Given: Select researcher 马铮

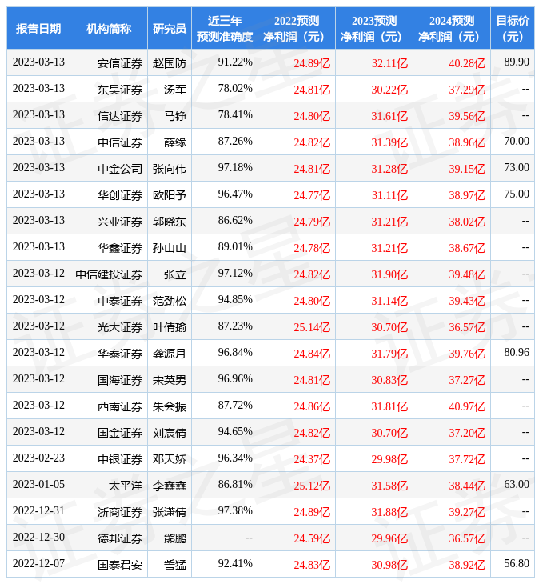Looking at the screenshot, I should tap(175, 116).
